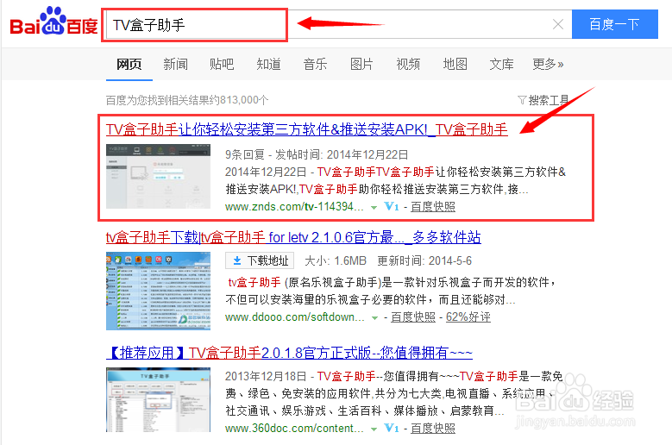Expand dropdown arrow beside znds.com URL
The height and width of the screenshot is (445, 672).
coord(374,208)
